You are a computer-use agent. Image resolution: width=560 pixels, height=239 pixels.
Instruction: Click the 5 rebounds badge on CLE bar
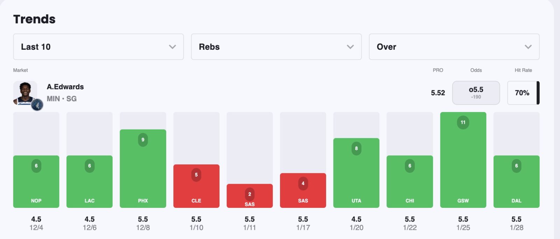point(196,175)
